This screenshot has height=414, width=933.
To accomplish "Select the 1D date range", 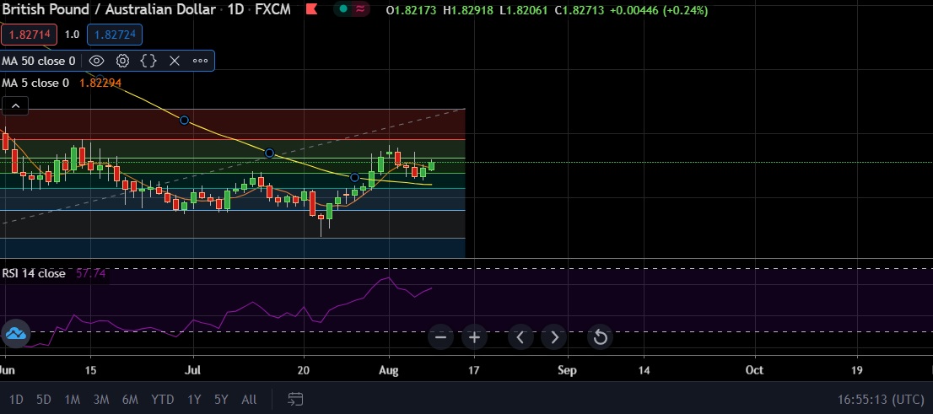I will pyautogui.click(x=16, y=399).
